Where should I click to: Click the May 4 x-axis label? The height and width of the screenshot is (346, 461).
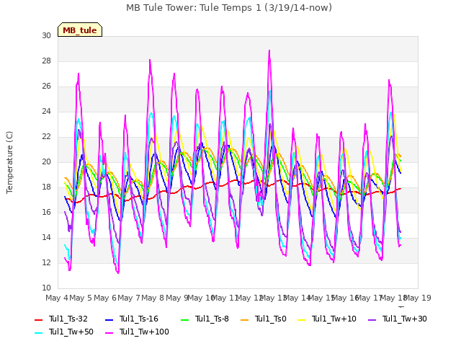click(x=57, y=298)
